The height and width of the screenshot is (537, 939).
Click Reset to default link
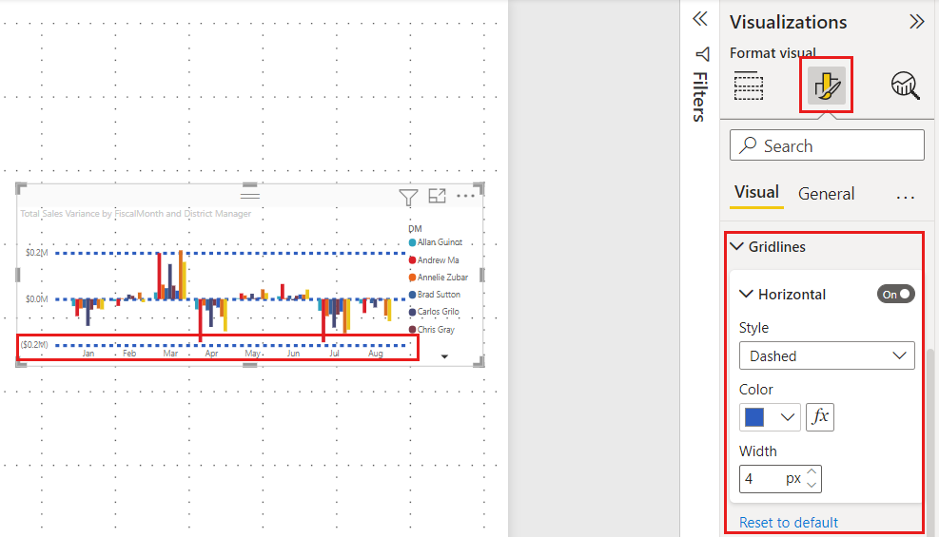click(x=789, y=522)
